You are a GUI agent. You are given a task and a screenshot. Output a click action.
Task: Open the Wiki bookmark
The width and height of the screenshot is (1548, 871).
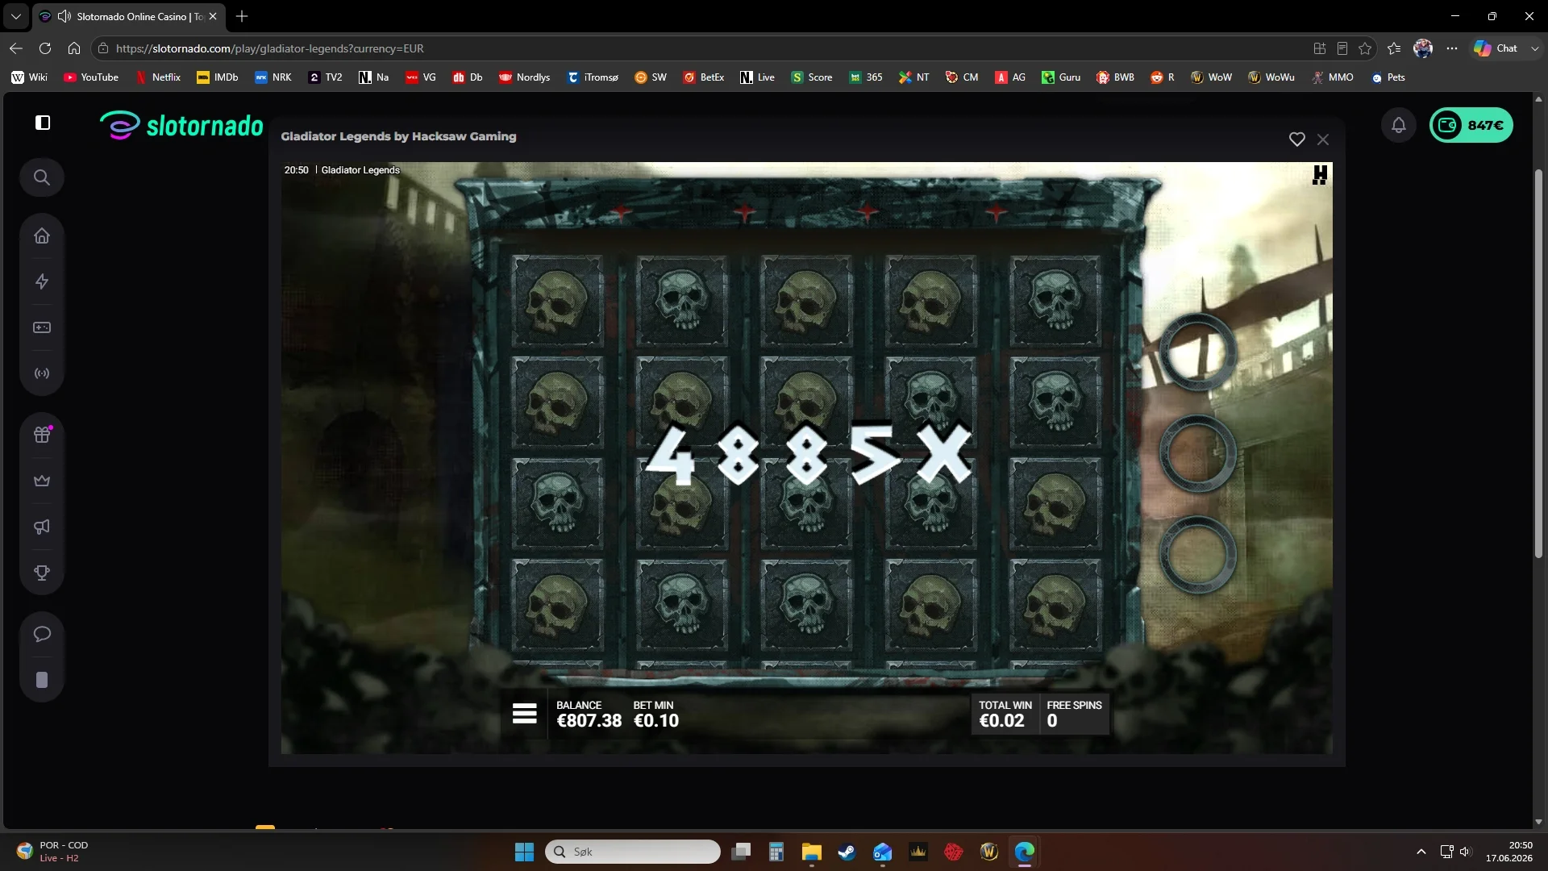coord(29,77)
